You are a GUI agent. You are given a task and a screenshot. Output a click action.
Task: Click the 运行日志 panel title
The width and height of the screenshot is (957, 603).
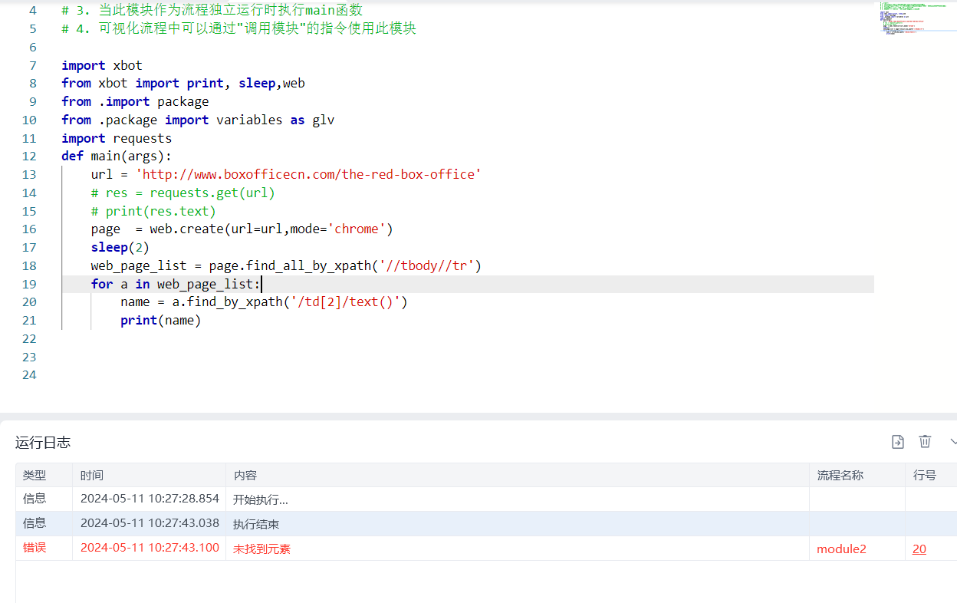coord(43,442)
